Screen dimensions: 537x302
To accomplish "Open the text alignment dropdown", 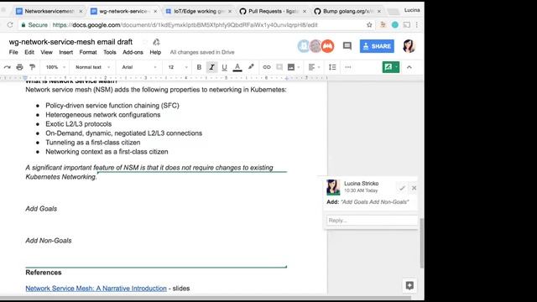I will [x=314, y=67].
